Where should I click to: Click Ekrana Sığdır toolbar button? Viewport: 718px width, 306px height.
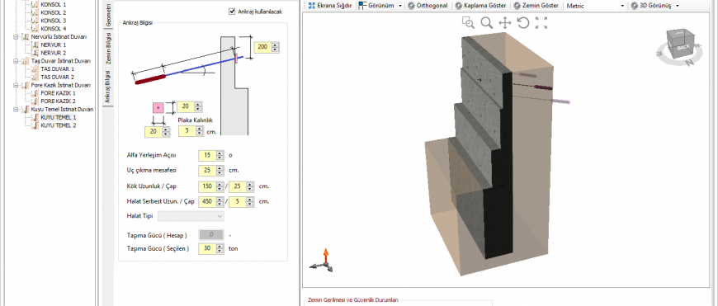tap(330, 6)
